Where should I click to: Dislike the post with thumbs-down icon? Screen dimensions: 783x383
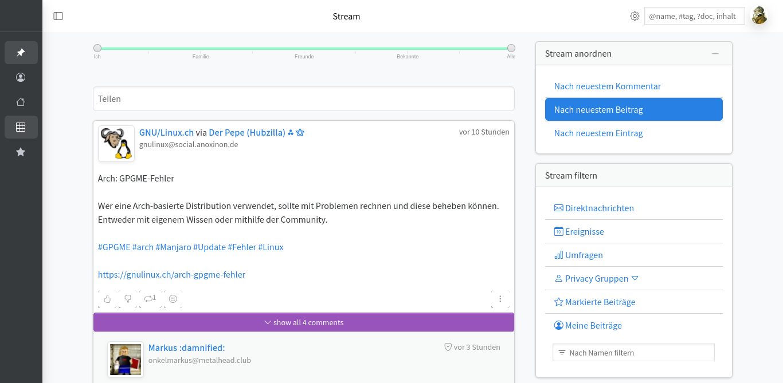(128, 299)
